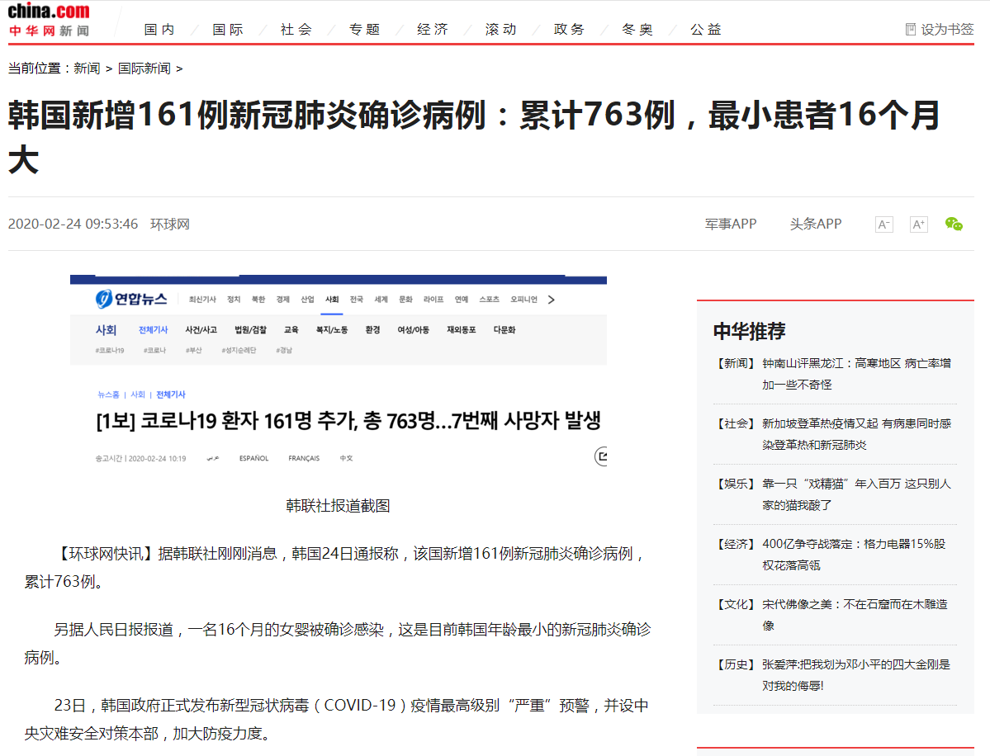Open the 公益 channel
Screen dimensions: 990x756
pyautogui.click(x=706, y=29)
